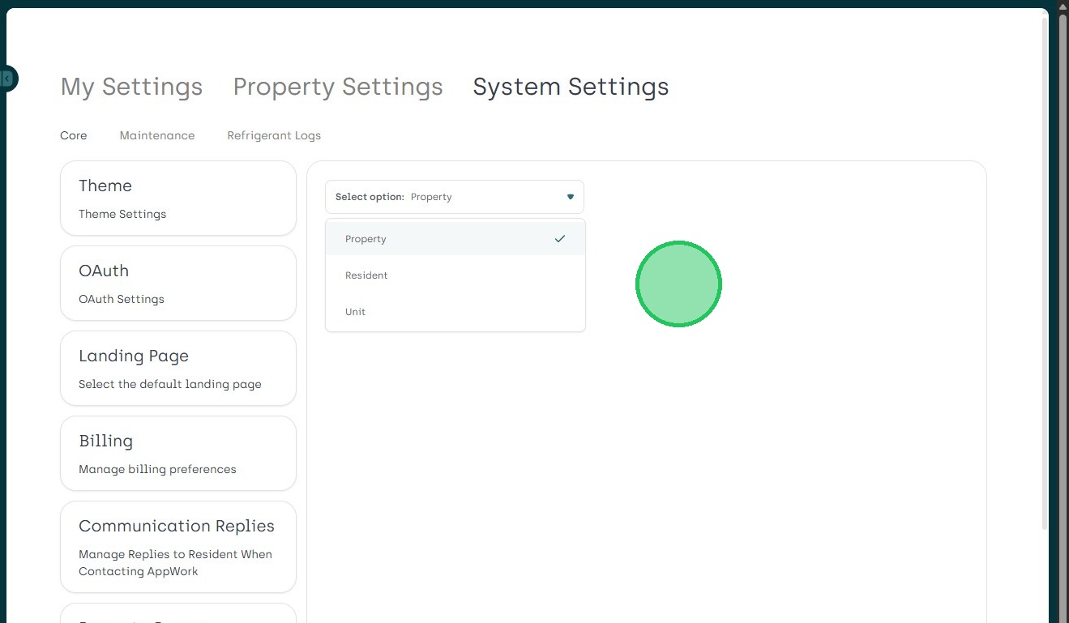Click the checkmark beside Property option
Image resolution: width=1069 pixels, height=623 pixels.
click(x=559, y=239)
